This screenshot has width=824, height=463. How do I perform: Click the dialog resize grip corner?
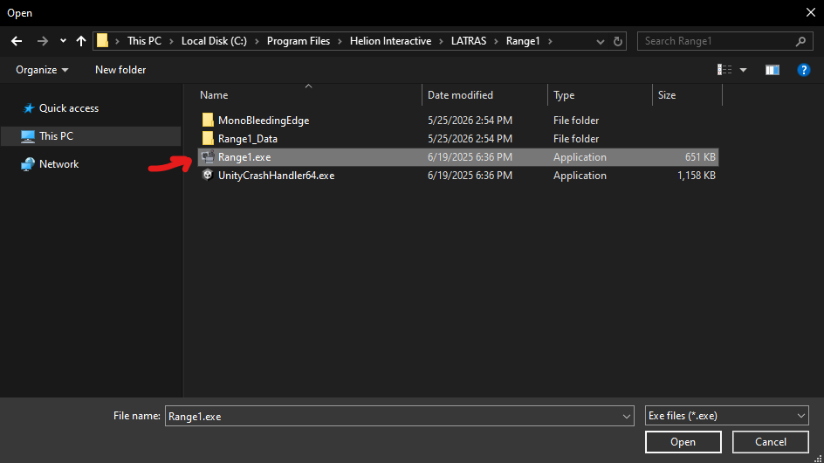tap(818, 459)
